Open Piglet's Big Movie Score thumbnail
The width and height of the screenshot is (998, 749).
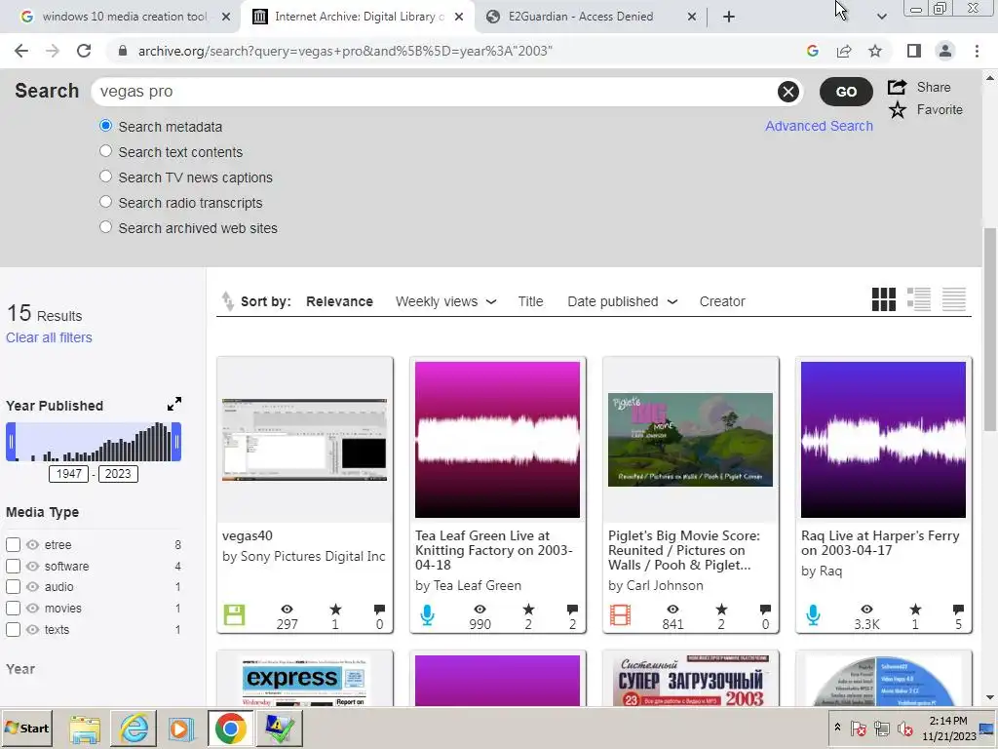click(690, 440)
